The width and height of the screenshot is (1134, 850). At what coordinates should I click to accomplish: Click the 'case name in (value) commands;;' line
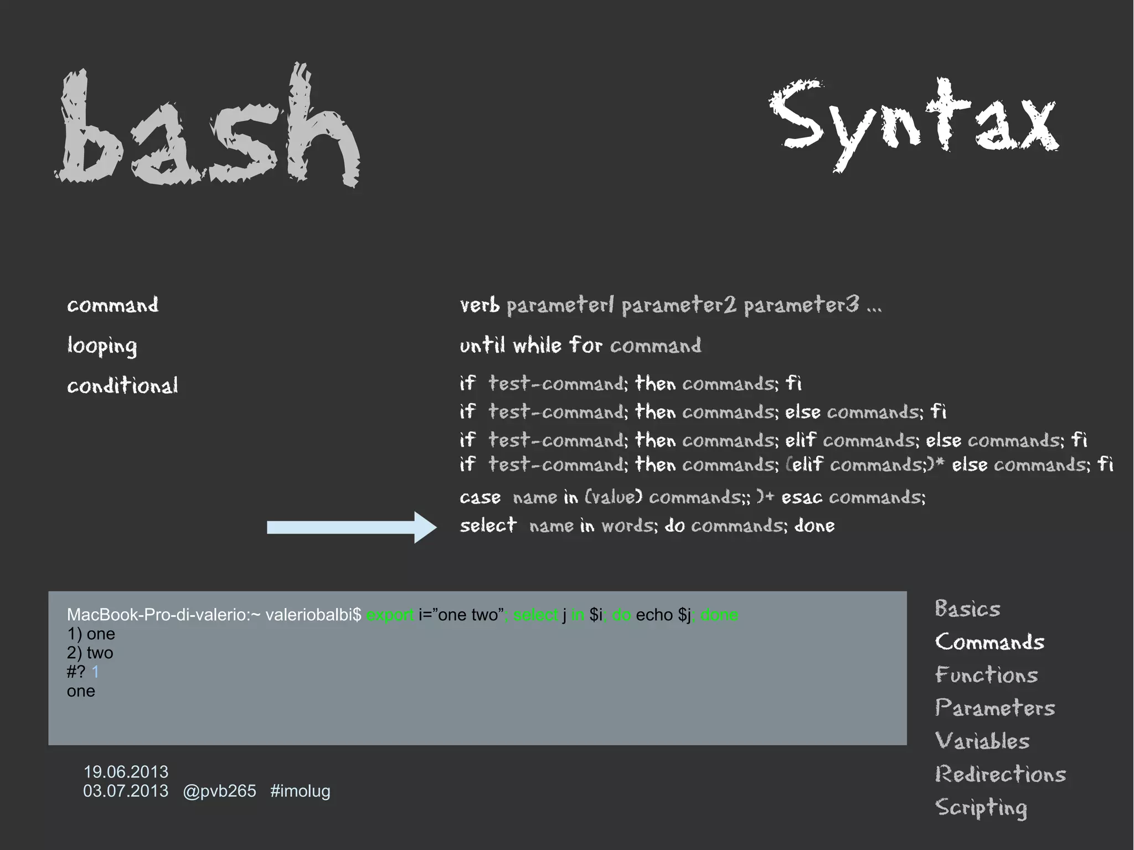coord(692,497)
